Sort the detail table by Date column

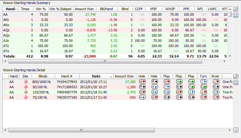[x=96, y=76]
